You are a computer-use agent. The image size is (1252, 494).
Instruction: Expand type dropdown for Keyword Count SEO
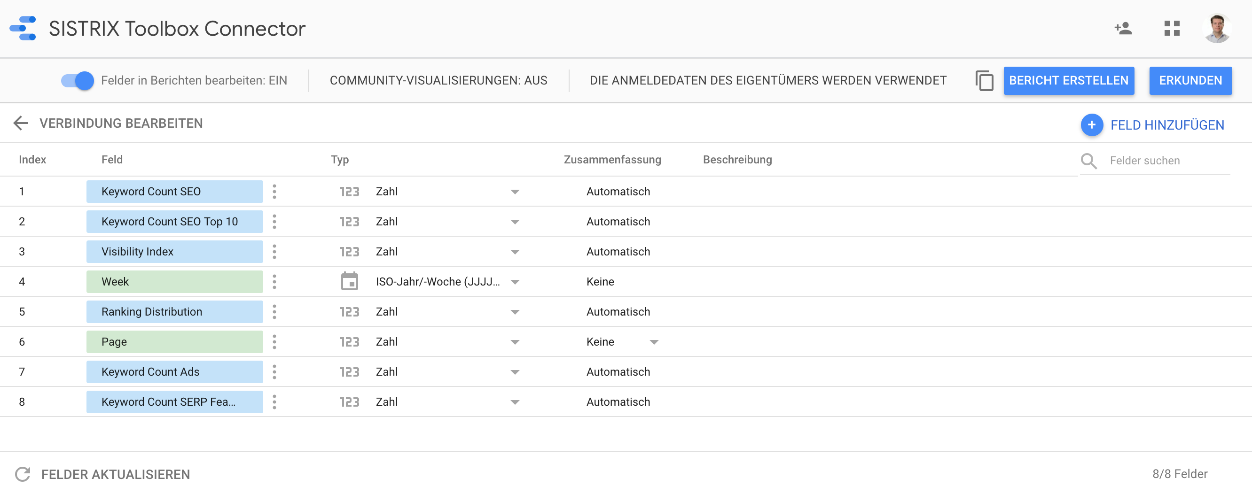point(515,192)
